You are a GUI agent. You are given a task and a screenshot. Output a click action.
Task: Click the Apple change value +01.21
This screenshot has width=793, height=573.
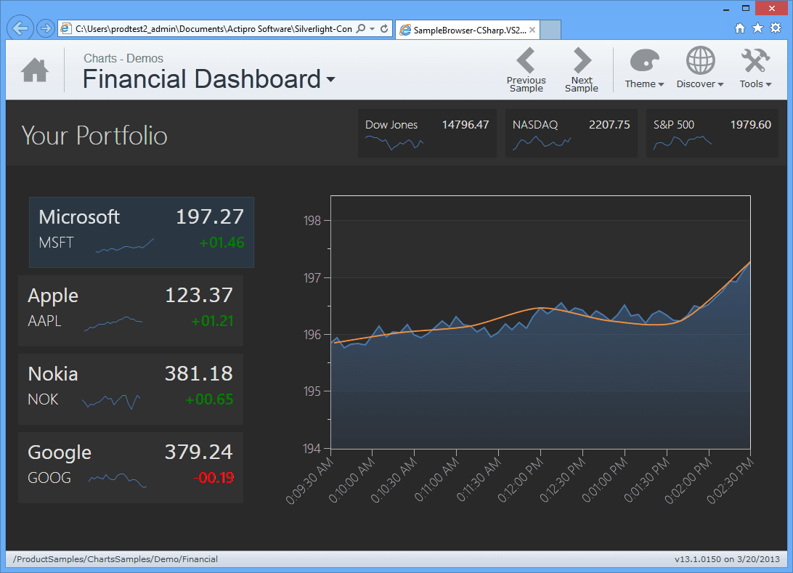(212, 321)
